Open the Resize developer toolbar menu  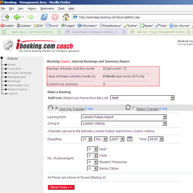point(146,26)
